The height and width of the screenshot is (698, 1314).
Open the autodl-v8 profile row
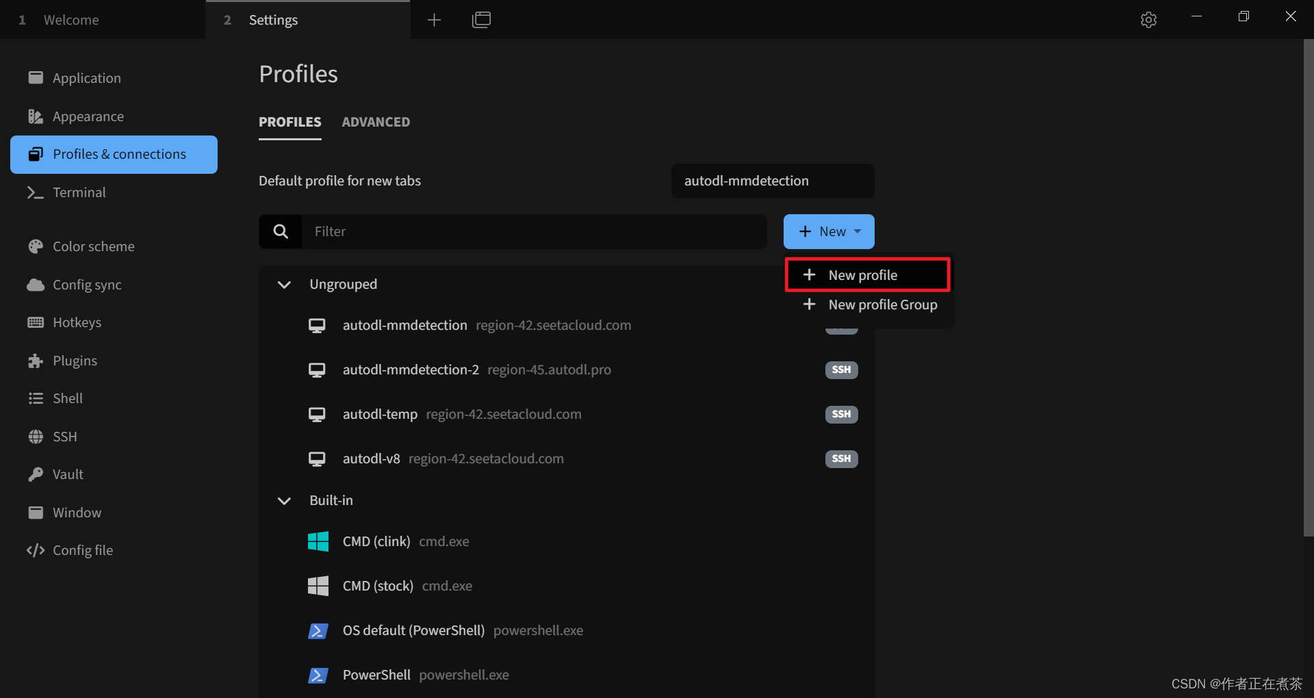[x=567, y=458]
